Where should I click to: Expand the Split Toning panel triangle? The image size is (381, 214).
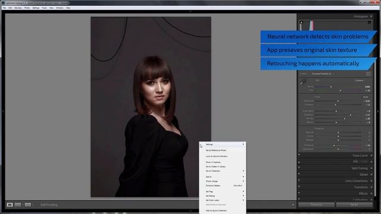tap(371, 168)
